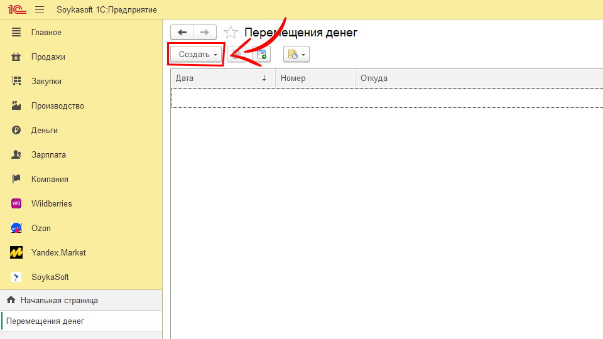The height and width of the screenshot is (339, 603).
Task: Select the Производство section
Action: click(57, 105)
